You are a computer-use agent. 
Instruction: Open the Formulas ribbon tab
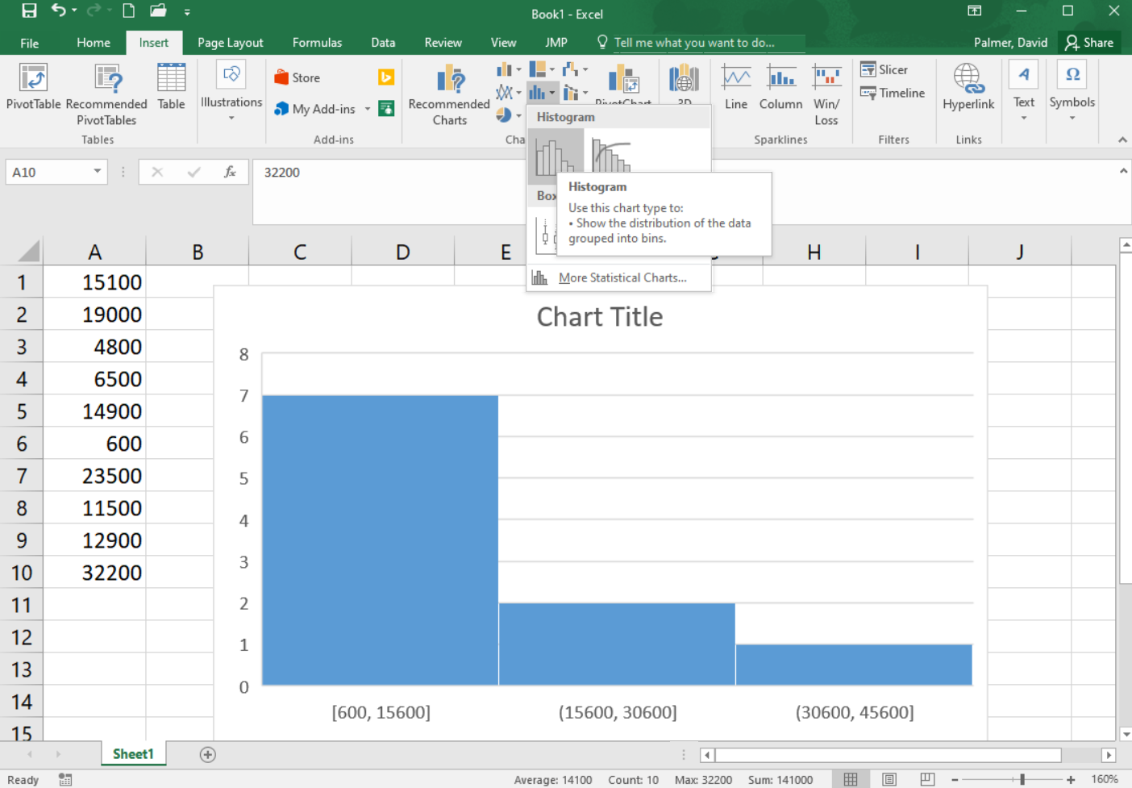pos(317,43)
